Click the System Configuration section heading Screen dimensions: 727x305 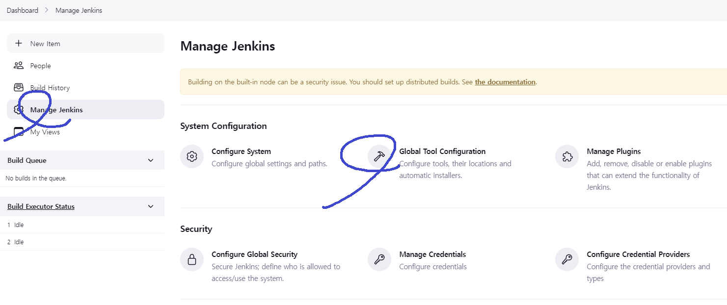point(223,126)
